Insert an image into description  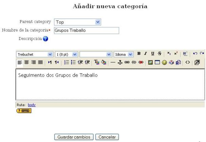[150, 62]
